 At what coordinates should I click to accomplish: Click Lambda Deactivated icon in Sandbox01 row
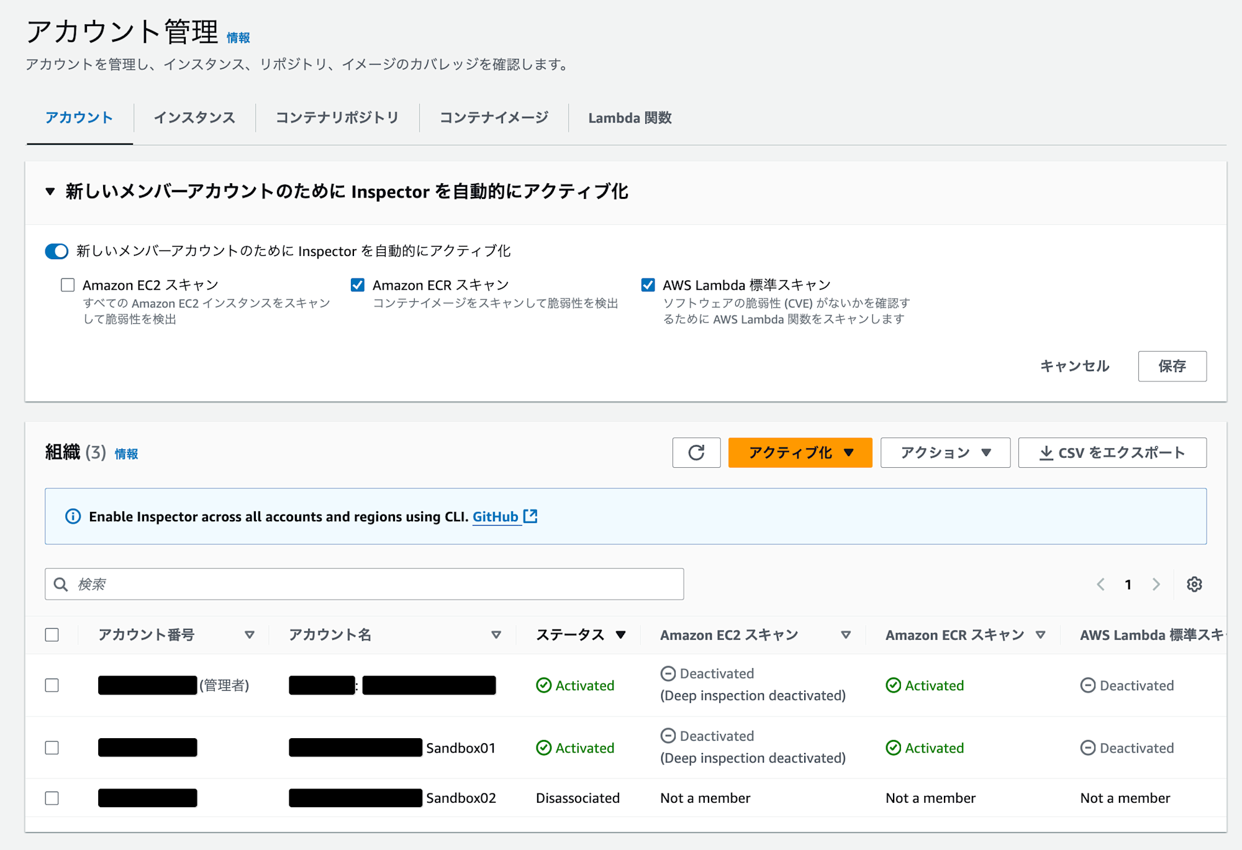point(1088,747)
